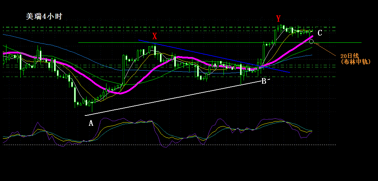
Task: Click the white letter B label
Action: click(x=264, y=81)
